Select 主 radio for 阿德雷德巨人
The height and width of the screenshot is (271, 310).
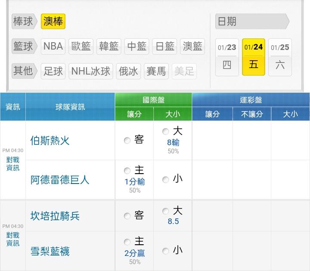pyautogui.click(x=127, y=171)
